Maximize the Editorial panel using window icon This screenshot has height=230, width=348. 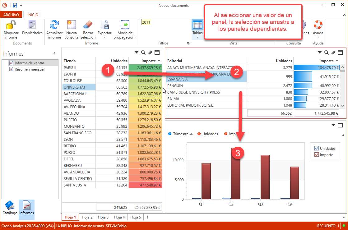pyautogui.click(x=340, y=53)
